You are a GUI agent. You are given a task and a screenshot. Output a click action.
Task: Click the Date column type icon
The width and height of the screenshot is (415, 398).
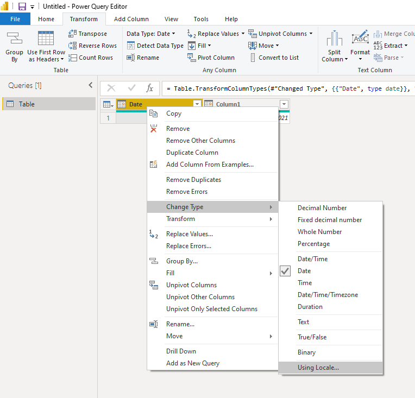point(122,104)
